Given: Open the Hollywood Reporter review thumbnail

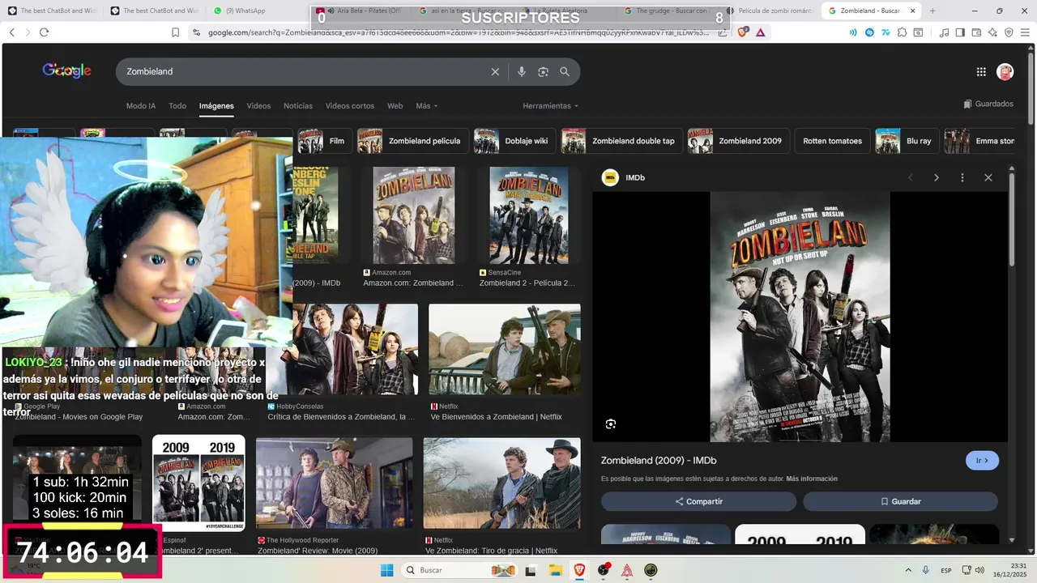Looking at the screenshot, I should [334, 484].
